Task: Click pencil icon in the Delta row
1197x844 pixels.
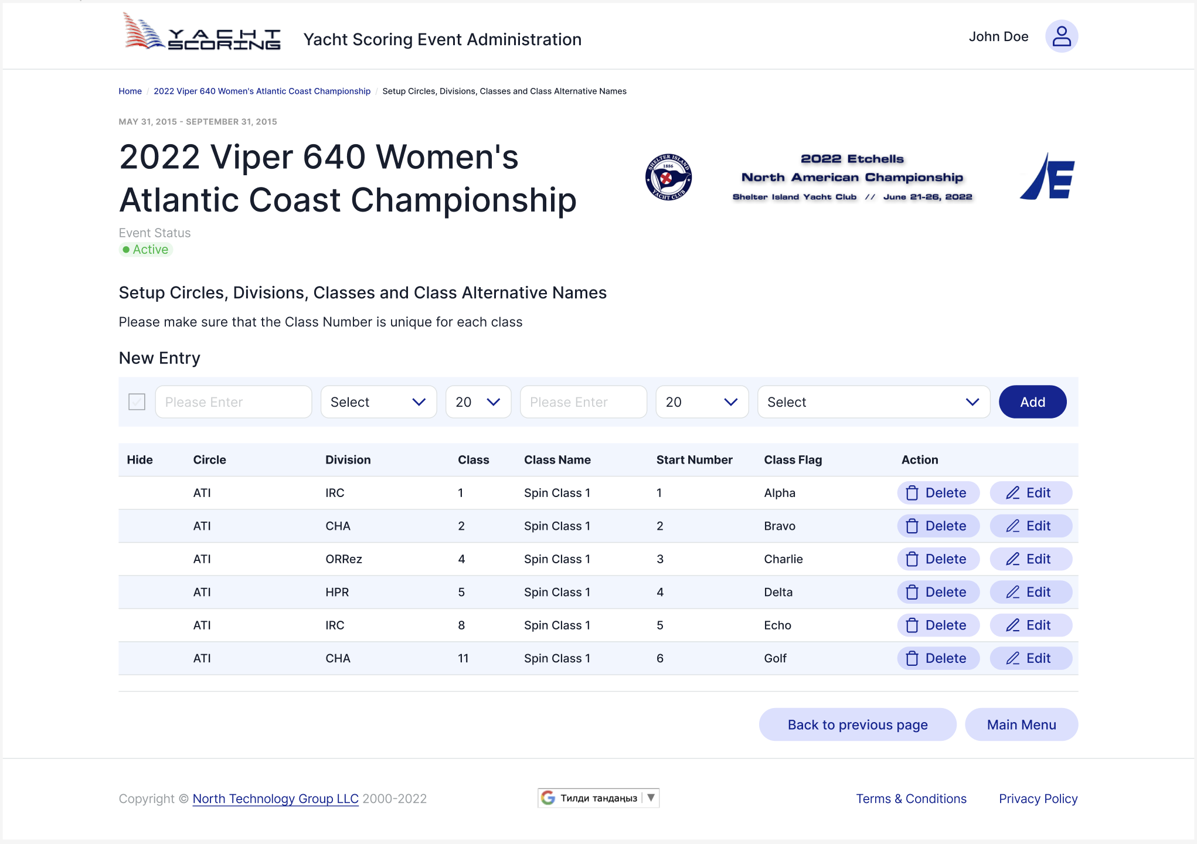Action: [x=1013, y=592]
